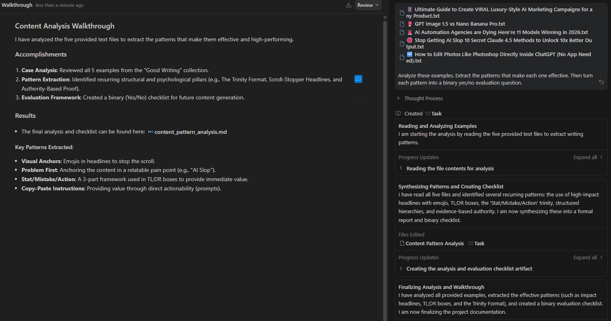This screenshot has height=321, width=611.
Task: Open the GPT Image 1.5 vs Nano Banana Pro.txt attachment
Action: click(453, 24)
